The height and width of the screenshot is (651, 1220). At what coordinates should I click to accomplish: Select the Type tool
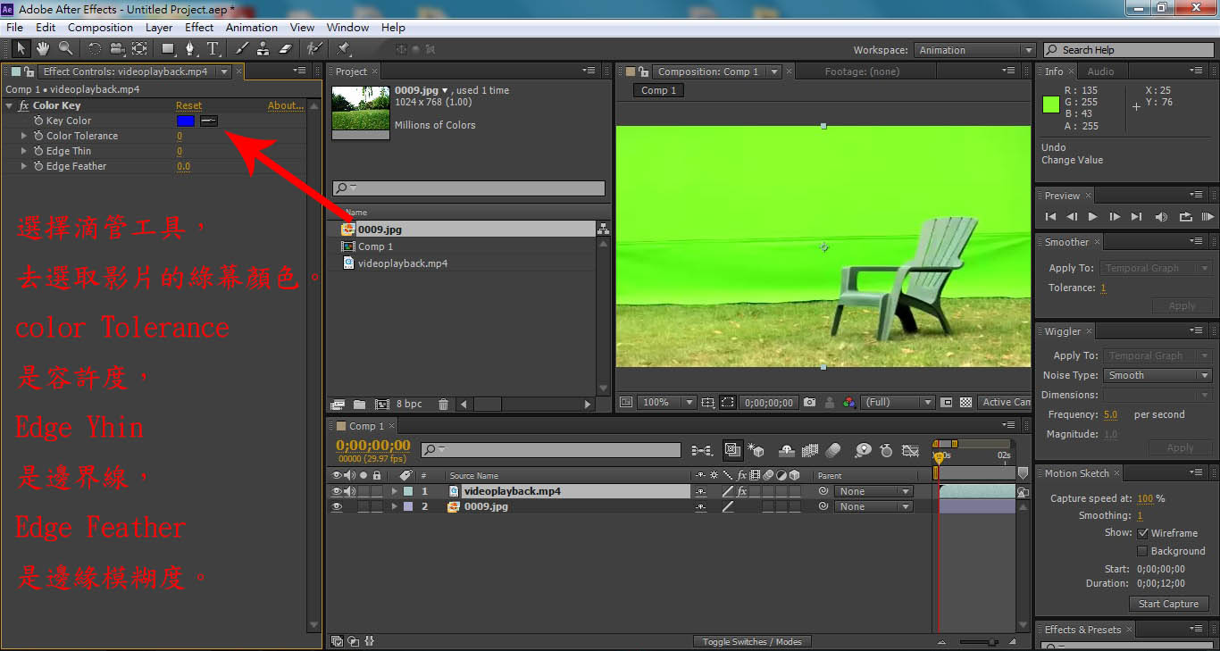click(x=213, y=48)
